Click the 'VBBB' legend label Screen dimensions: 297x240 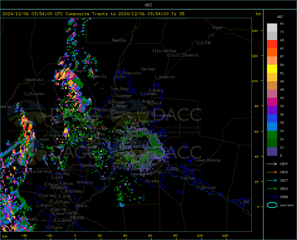click(284, 197)
